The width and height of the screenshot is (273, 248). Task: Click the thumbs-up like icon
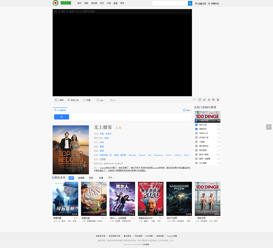coord(98,100)
